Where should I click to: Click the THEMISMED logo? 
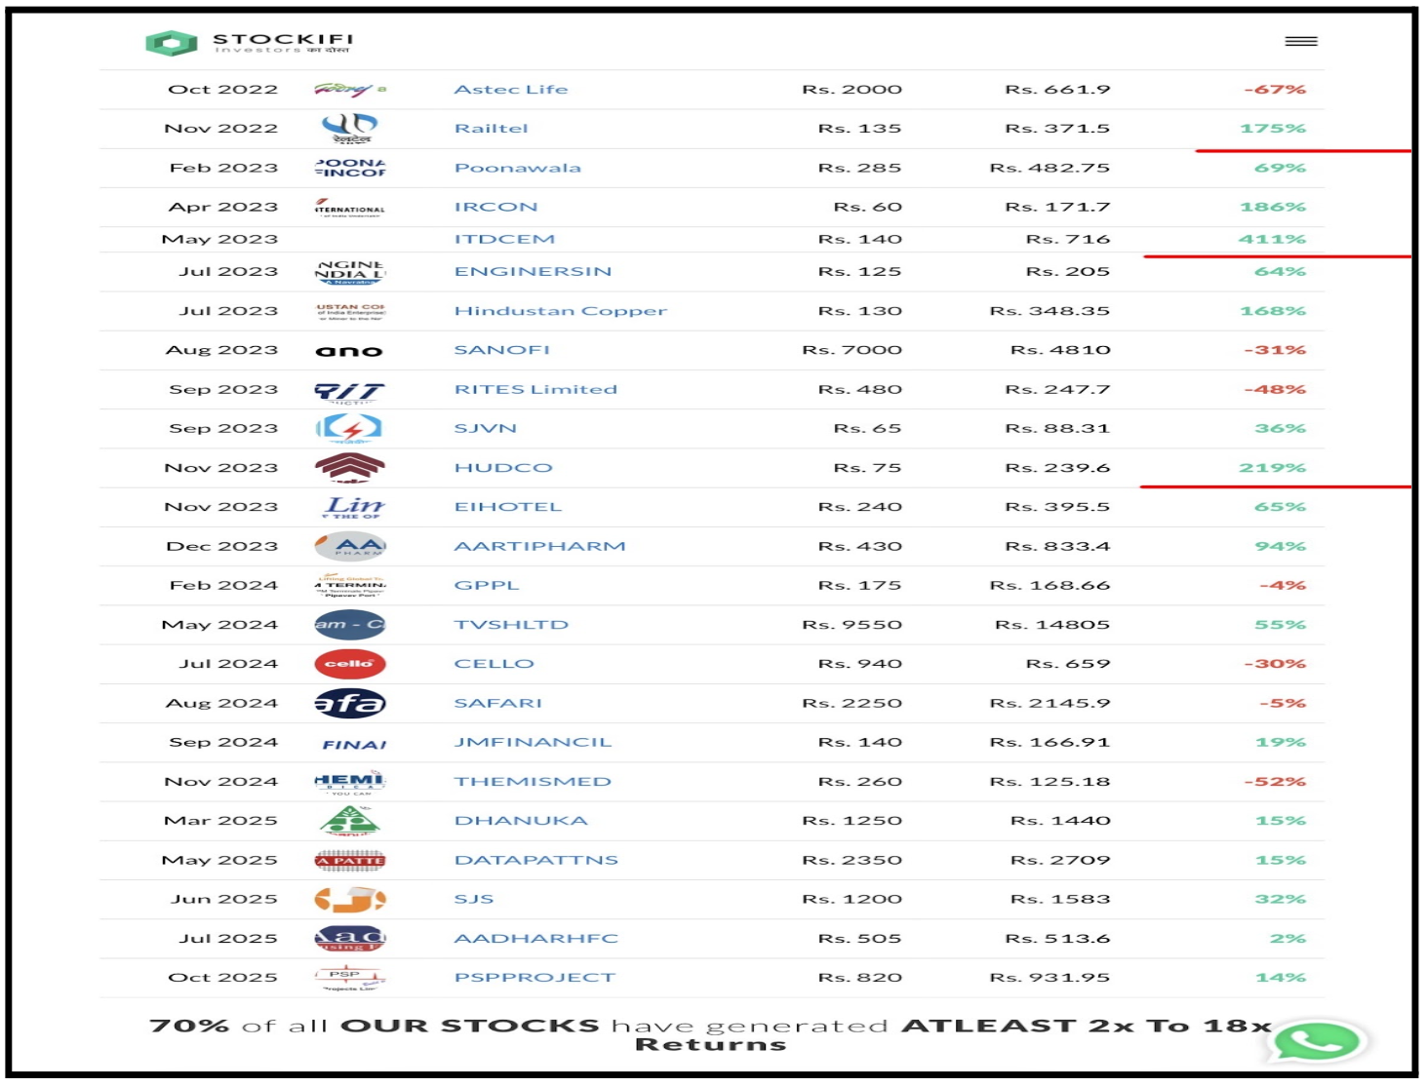pyautogui.click(x=350, y=783)
